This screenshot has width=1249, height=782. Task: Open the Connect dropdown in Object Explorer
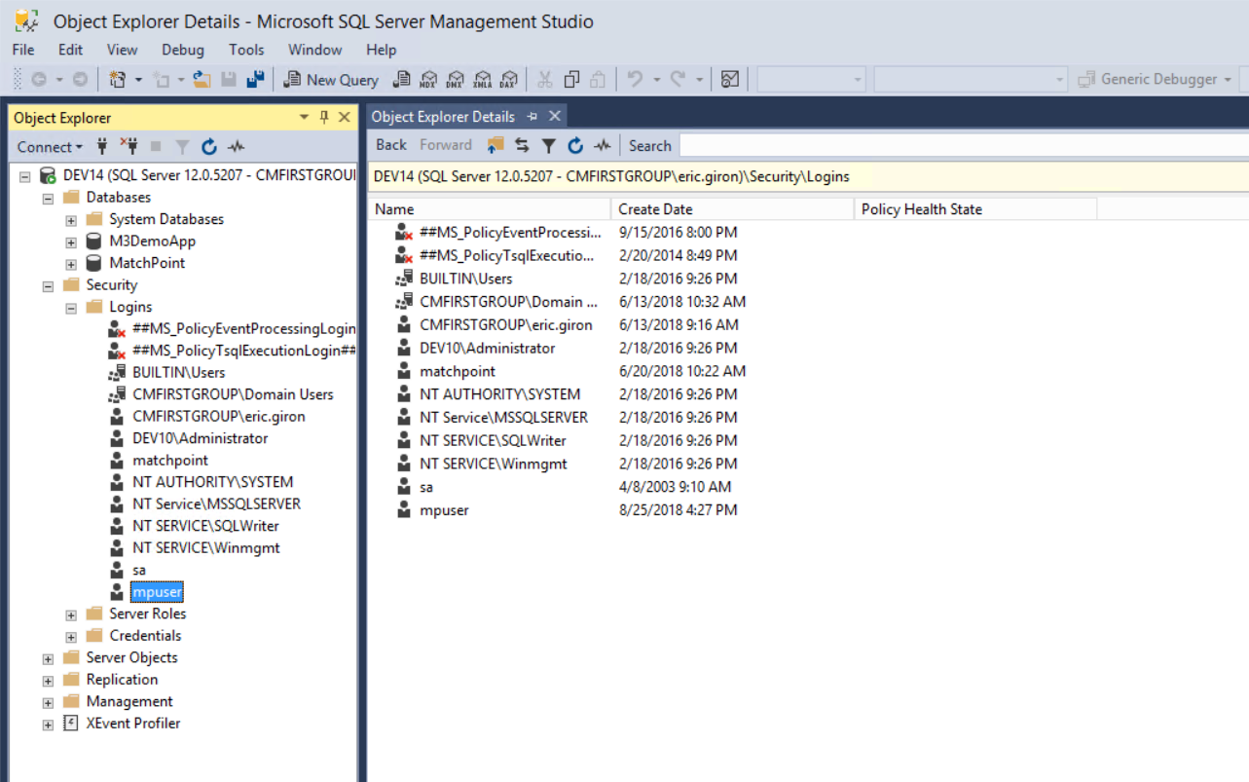coord(50,147)
